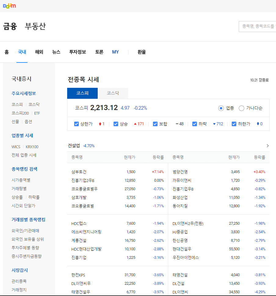Open the 하락률 ranking link
The height and width of the screenshot is (296, 276).
pos(34,197)
